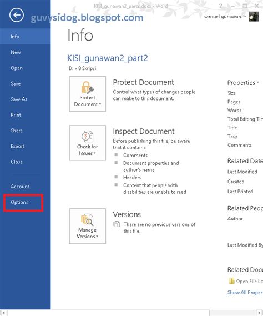Click the Title property label

(x=232, y=128)
